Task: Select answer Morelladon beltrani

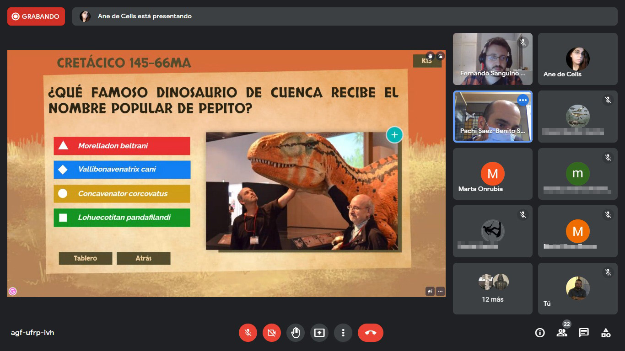Action: click(x=122, y=146)
